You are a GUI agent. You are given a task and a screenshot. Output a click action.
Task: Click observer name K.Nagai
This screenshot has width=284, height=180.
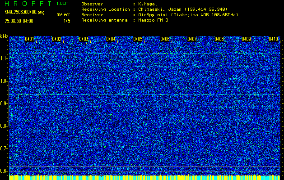click(147, 4)
